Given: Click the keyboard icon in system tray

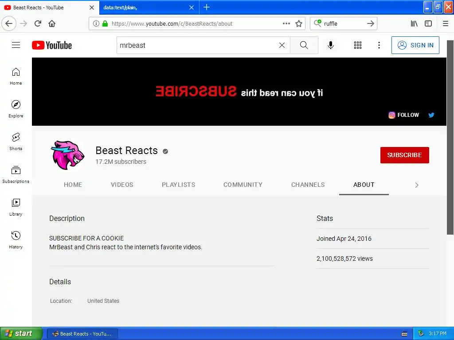Looking at the screenshot, I should coord(404,334).
